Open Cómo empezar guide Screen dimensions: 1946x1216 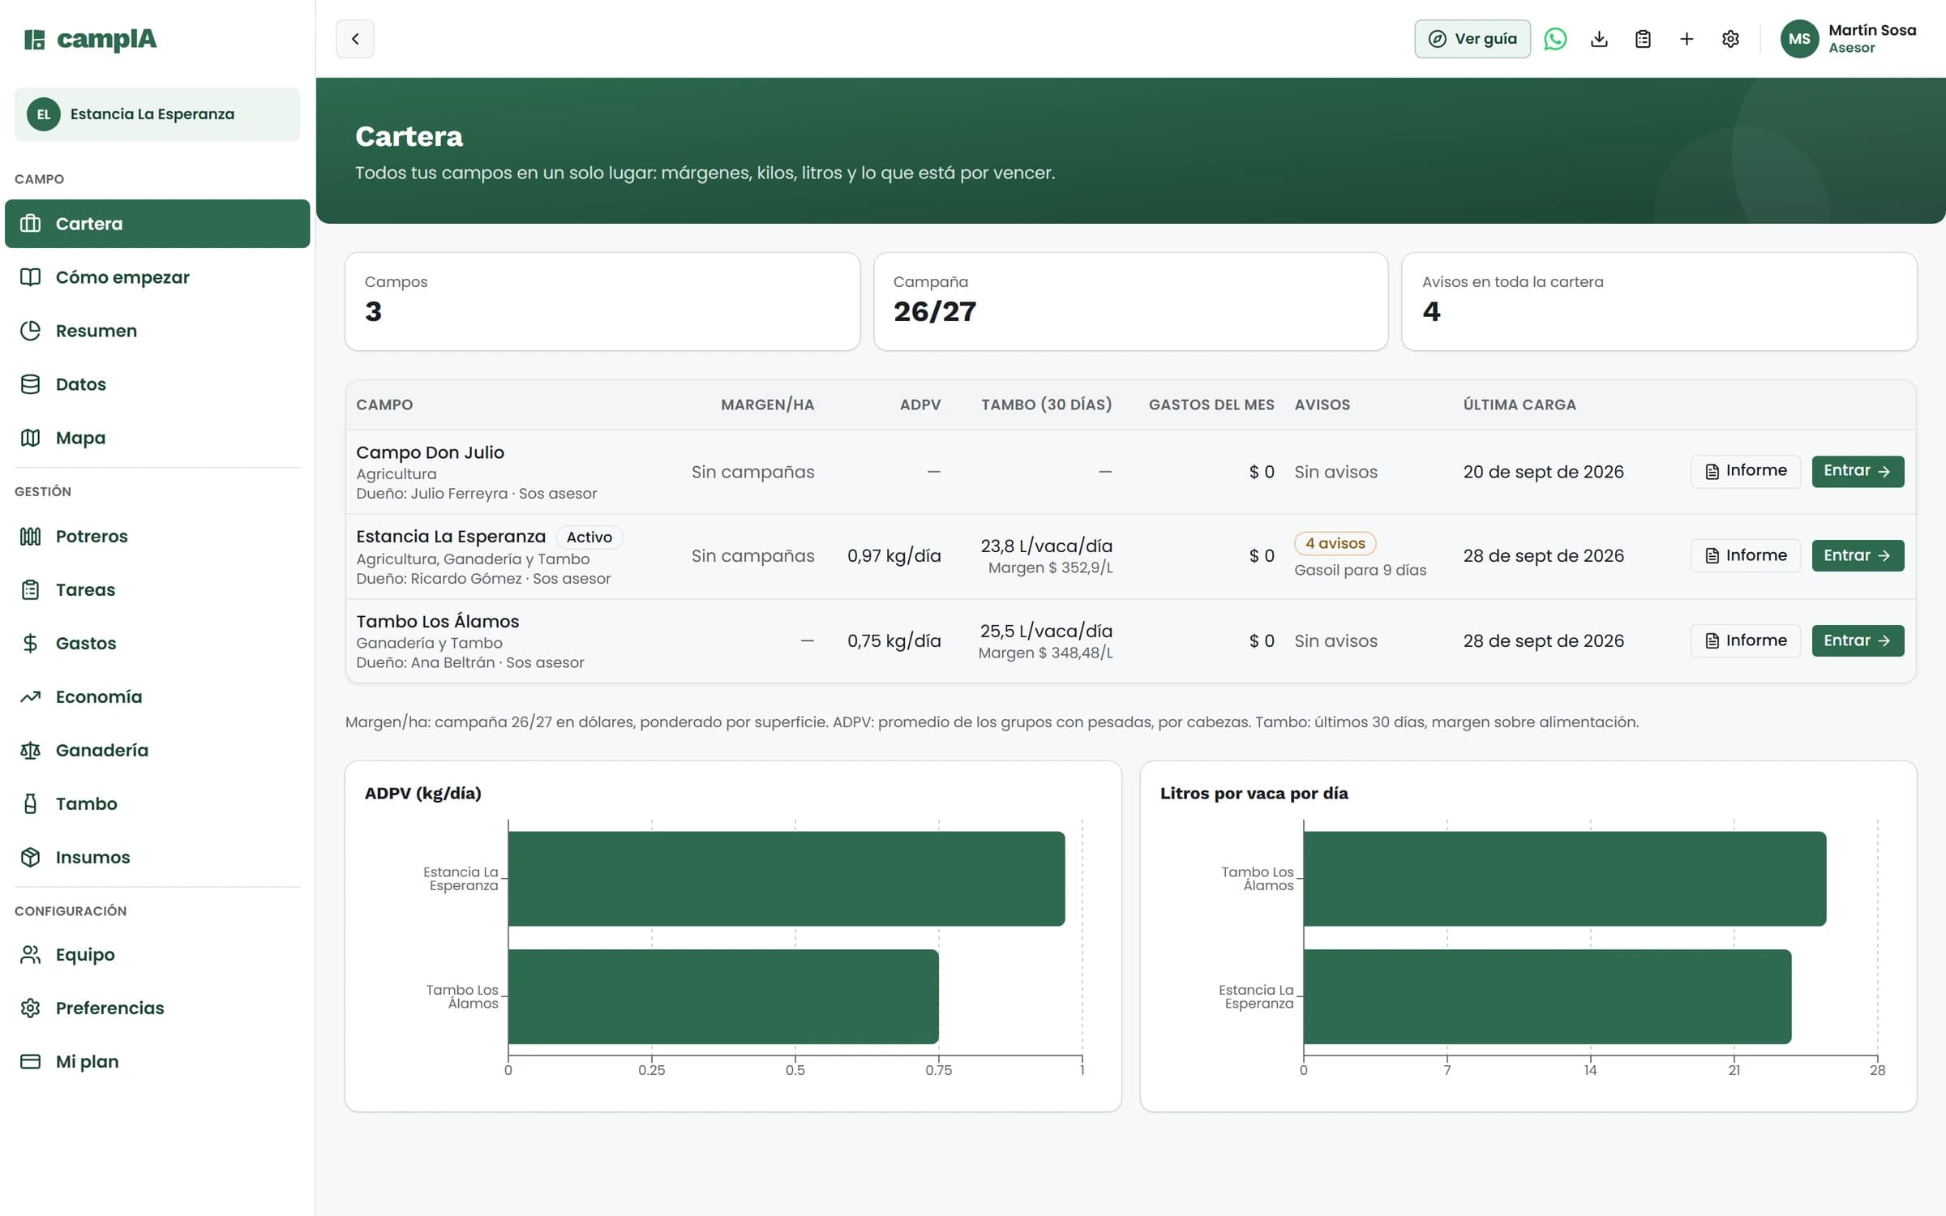tap(157, 277)
